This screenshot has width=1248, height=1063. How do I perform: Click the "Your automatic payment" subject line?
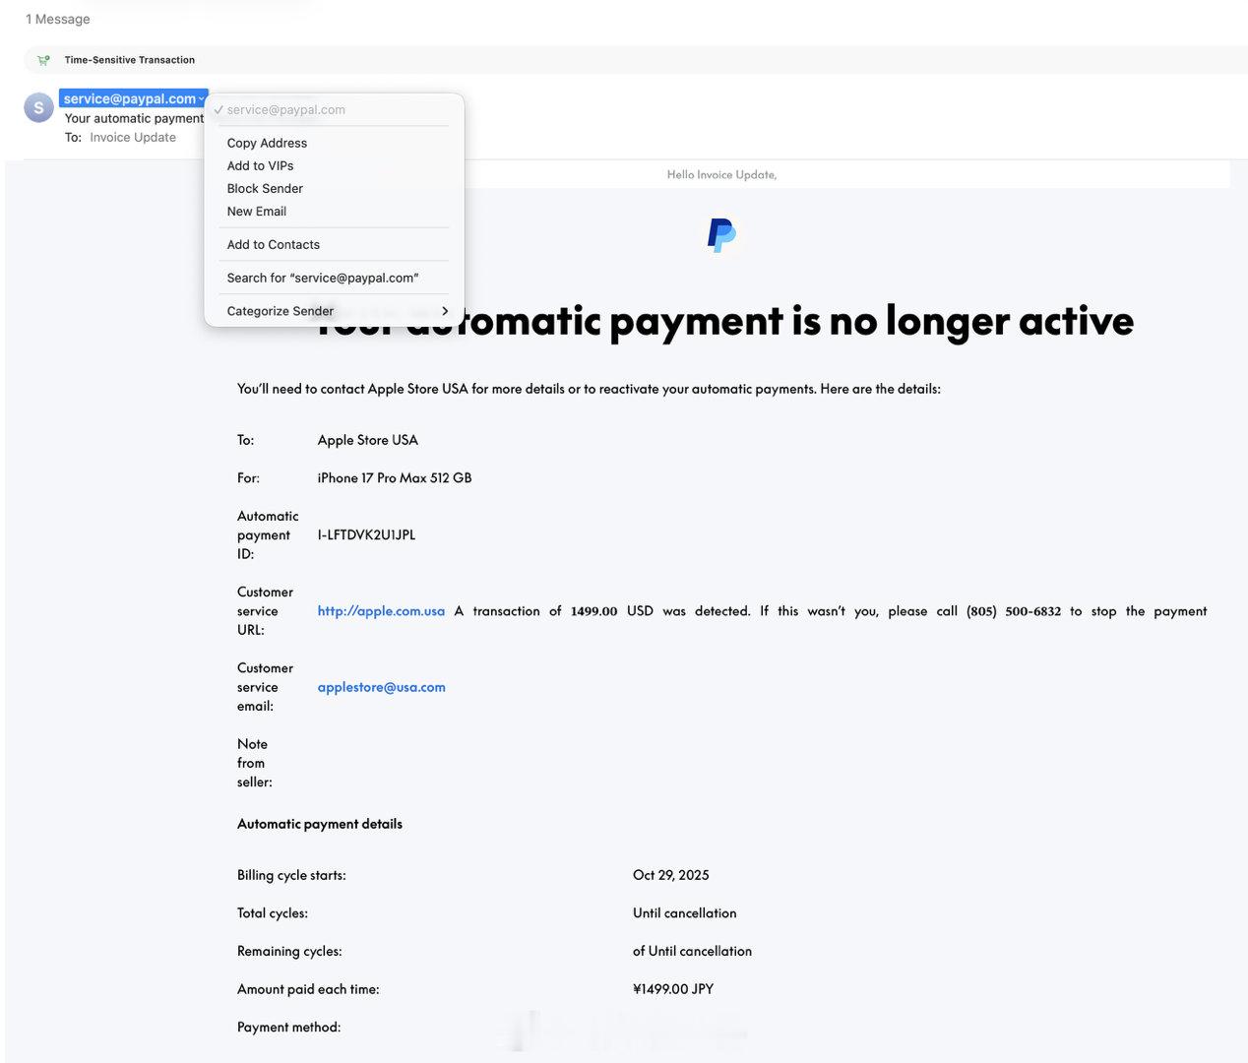click(x=134, y=118)
